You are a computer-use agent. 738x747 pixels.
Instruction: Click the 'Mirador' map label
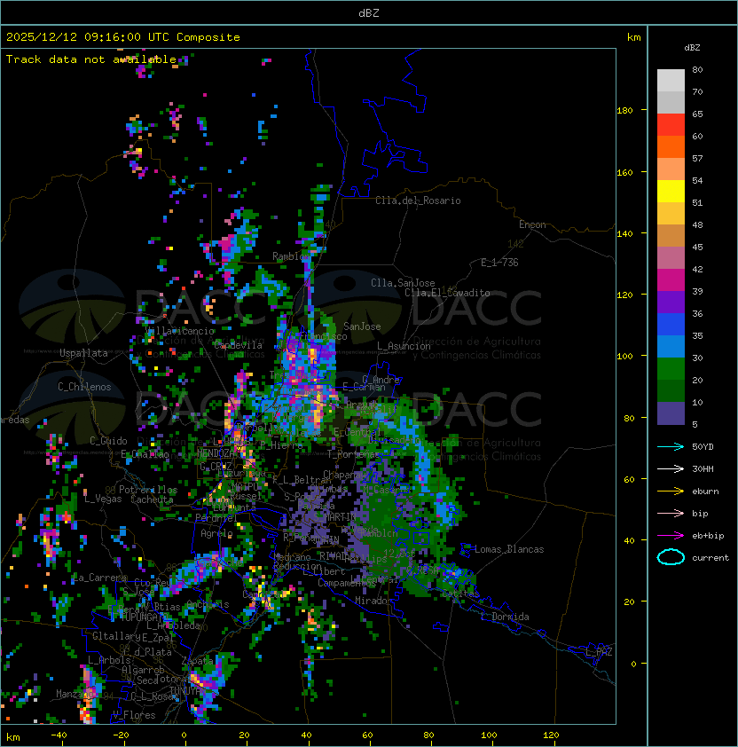tap(373, 601)
